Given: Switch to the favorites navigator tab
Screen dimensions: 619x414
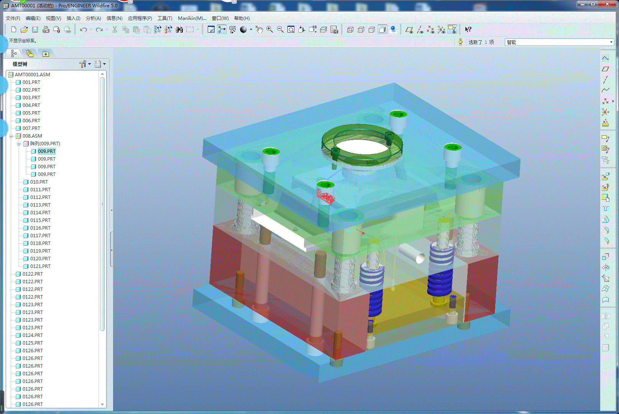Looking at the screenshot, I should [46, 54].
